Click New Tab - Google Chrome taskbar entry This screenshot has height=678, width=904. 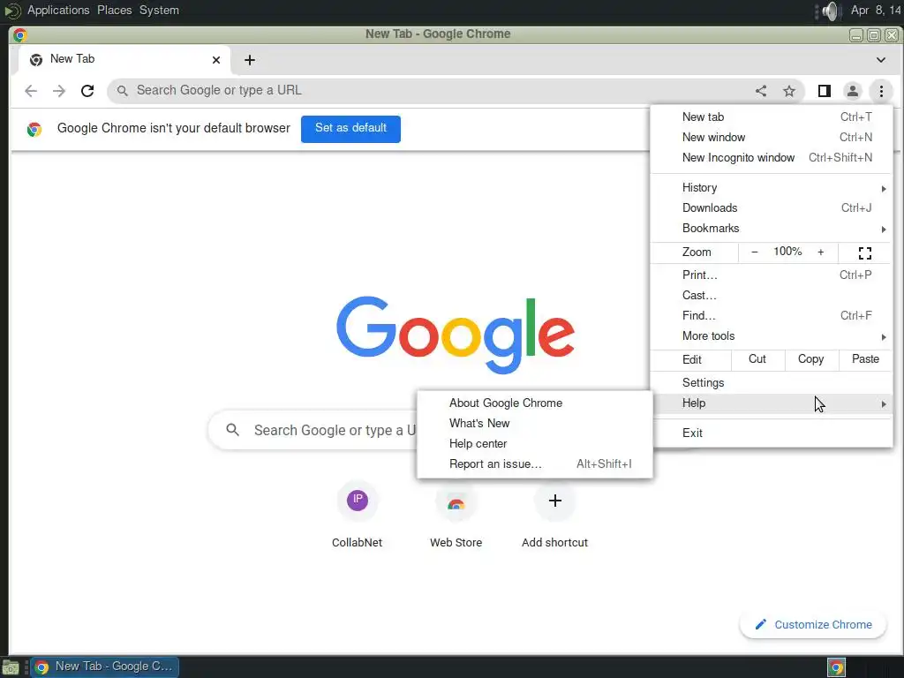click(x=104, y=667)
